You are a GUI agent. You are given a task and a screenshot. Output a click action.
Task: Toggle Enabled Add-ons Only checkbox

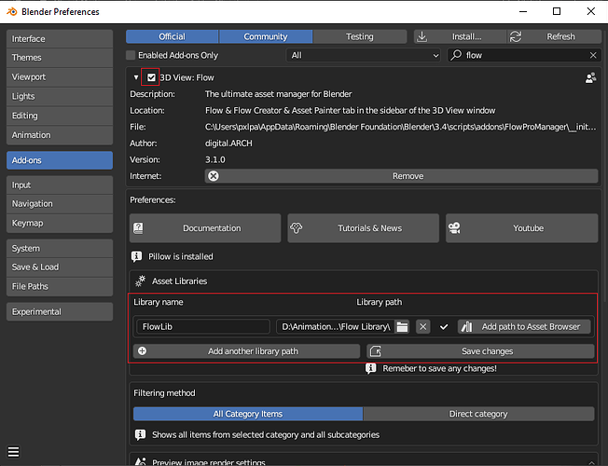(x=131, y=55)
